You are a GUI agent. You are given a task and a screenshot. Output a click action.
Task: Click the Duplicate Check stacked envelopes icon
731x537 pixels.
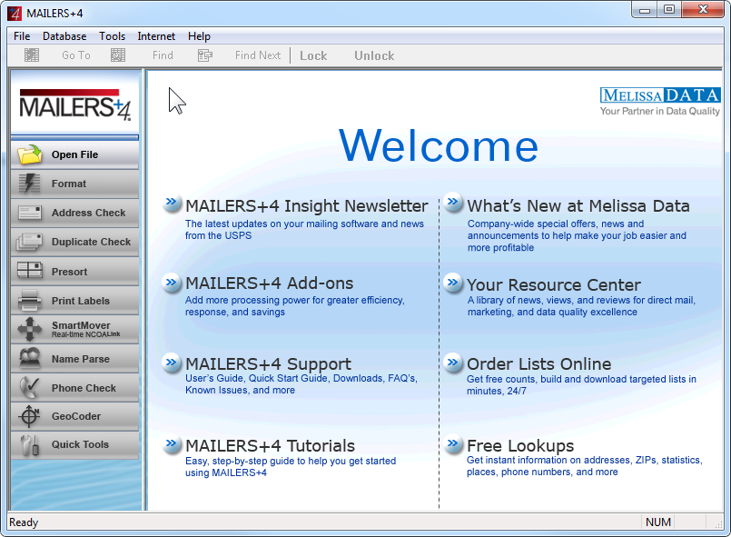[x=29, y=242]
